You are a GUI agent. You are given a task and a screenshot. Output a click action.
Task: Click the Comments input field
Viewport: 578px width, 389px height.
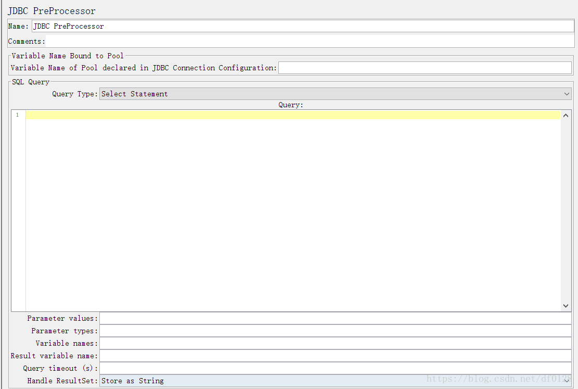pos(310,41)
